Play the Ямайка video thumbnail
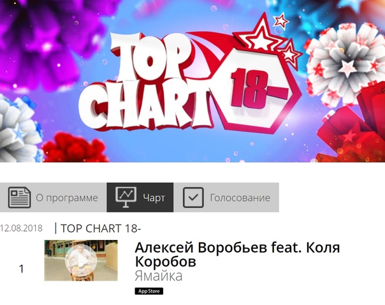 (x=81, y=260)
